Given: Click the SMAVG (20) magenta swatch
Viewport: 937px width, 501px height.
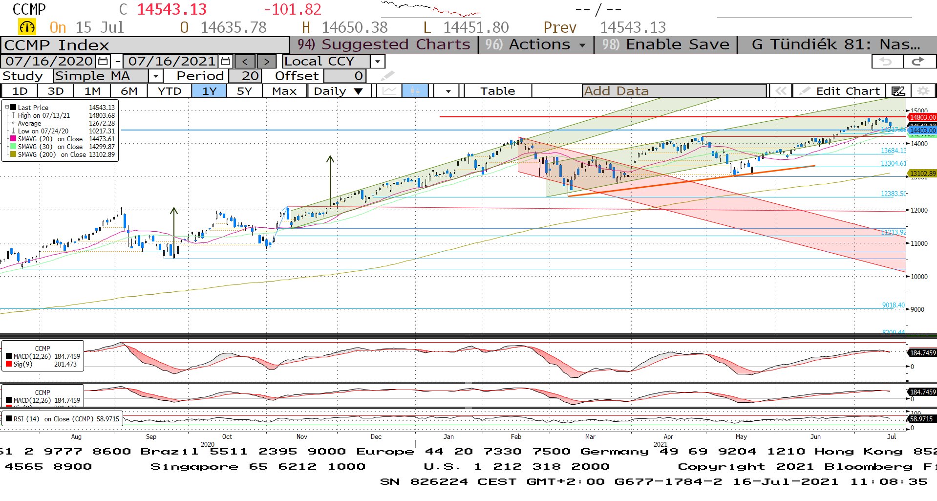Looking at the screenshot, I should click(x=13, y=139).
